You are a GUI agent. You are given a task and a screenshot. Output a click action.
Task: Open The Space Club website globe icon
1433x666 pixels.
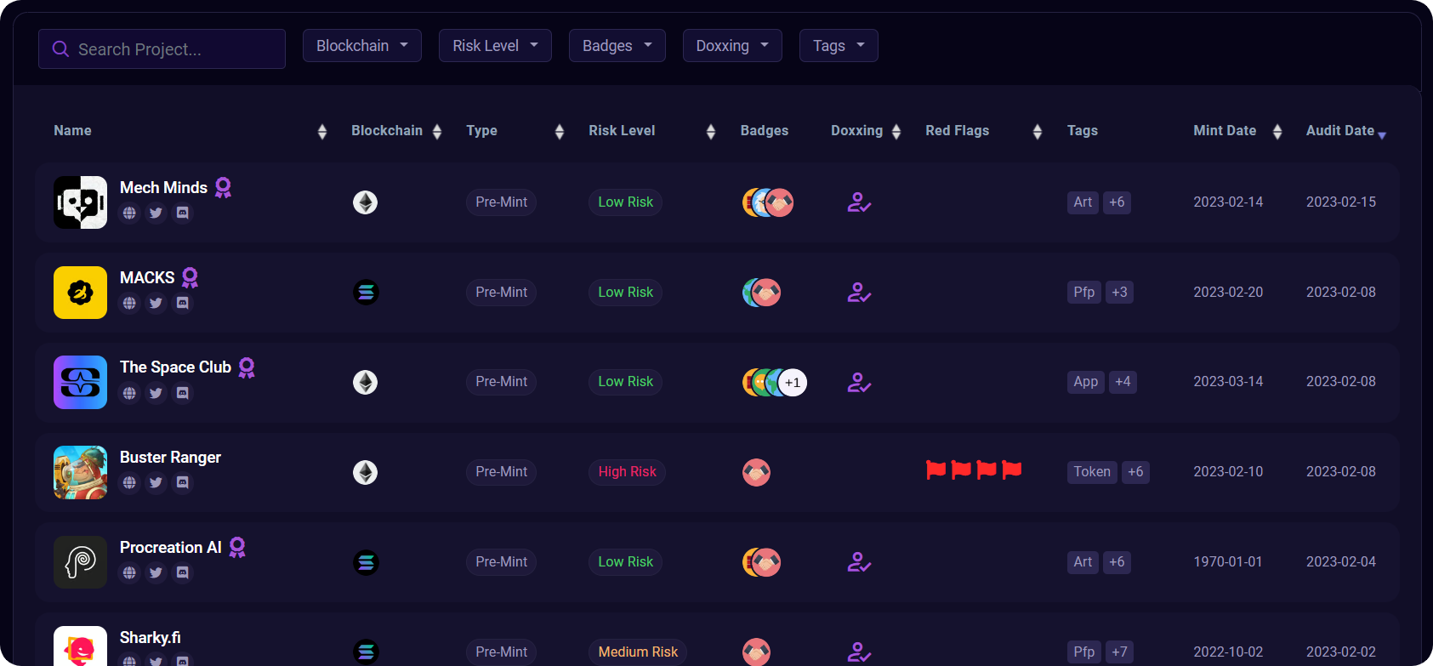tap(129, 393)
